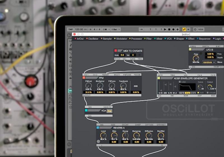Viewport: 224px width, 157px height.
Task: Click the TAP tempo button
Action: (71, 29)
